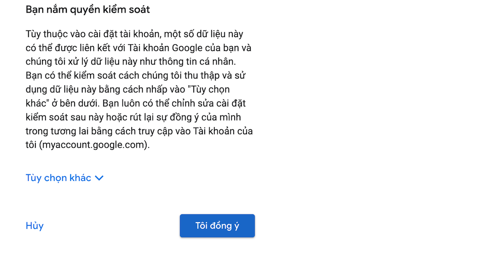Click the chevron icon beside Tùy chọn khác
484x274 pixels.
pyautogui.click(x=99, y=178)
